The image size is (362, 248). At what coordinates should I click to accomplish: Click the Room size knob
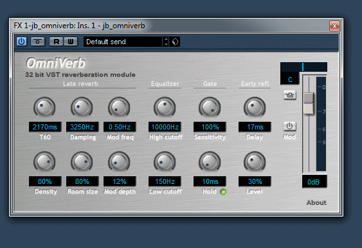[82, 162]
